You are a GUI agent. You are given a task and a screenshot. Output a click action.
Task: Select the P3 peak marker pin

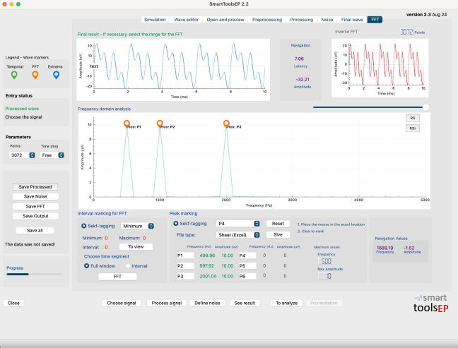tap(226, 124)
